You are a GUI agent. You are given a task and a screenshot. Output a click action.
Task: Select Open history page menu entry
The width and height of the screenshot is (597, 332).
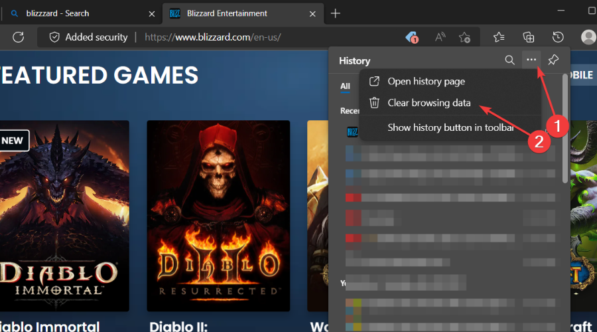pyautogui.click(x=426, y=81)
